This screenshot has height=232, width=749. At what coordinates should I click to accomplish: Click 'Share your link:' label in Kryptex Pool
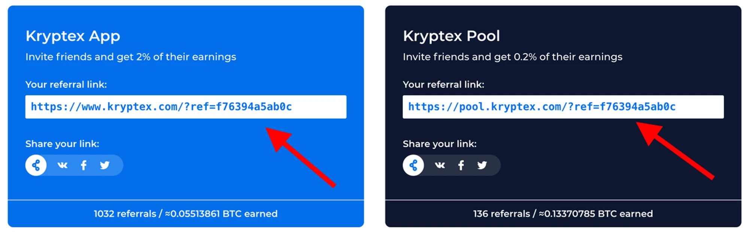tap(440, 144)
